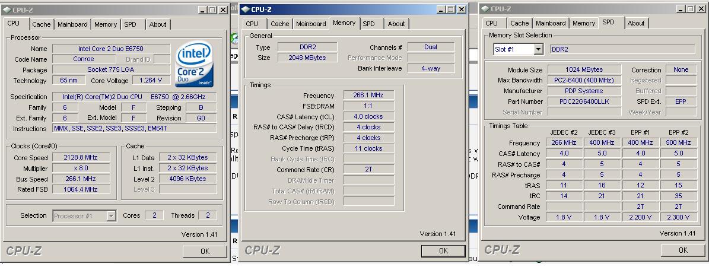Click Max Bandwidth PC2-6400 (400 MHz)
This screenshot has width=709, height=267.
pos(584,80)
